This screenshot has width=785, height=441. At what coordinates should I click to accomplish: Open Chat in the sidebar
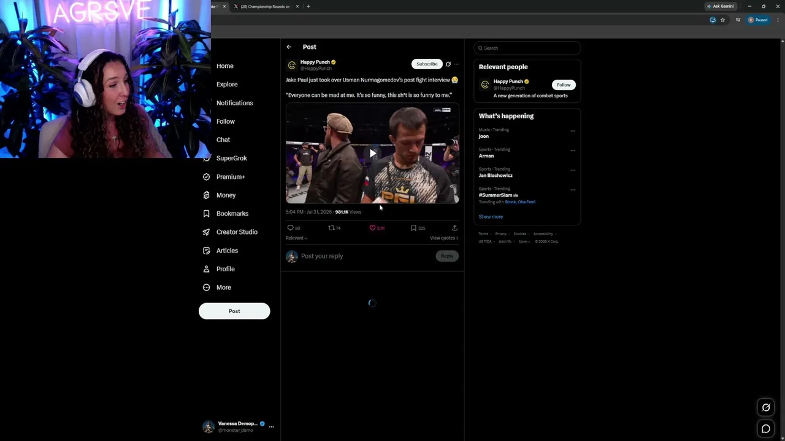coord(223,140)
